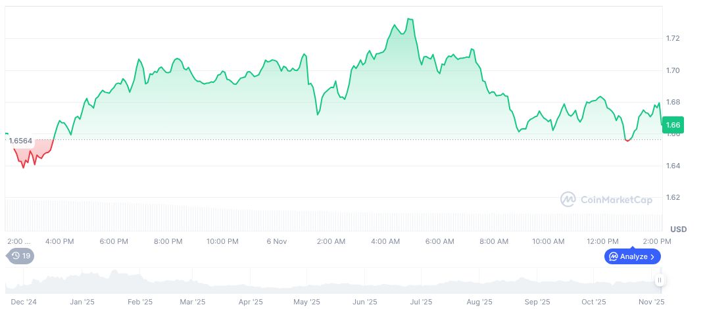Click the chevron arrow on the Analyze button
705x309 pixels.
click(652, 256)
